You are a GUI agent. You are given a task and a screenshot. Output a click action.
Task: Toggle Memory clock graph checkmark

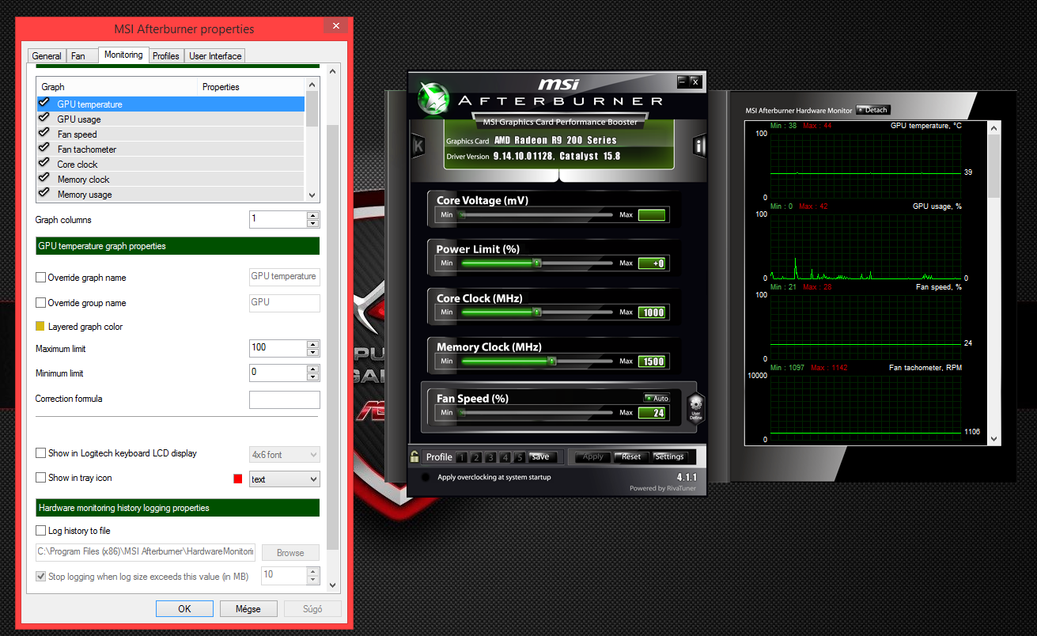click(44, 179)
